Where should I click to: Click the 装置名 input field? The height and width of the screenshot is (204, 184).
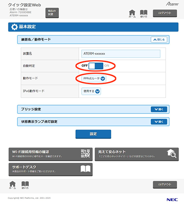pyautogui.click(x=121, y=54)
